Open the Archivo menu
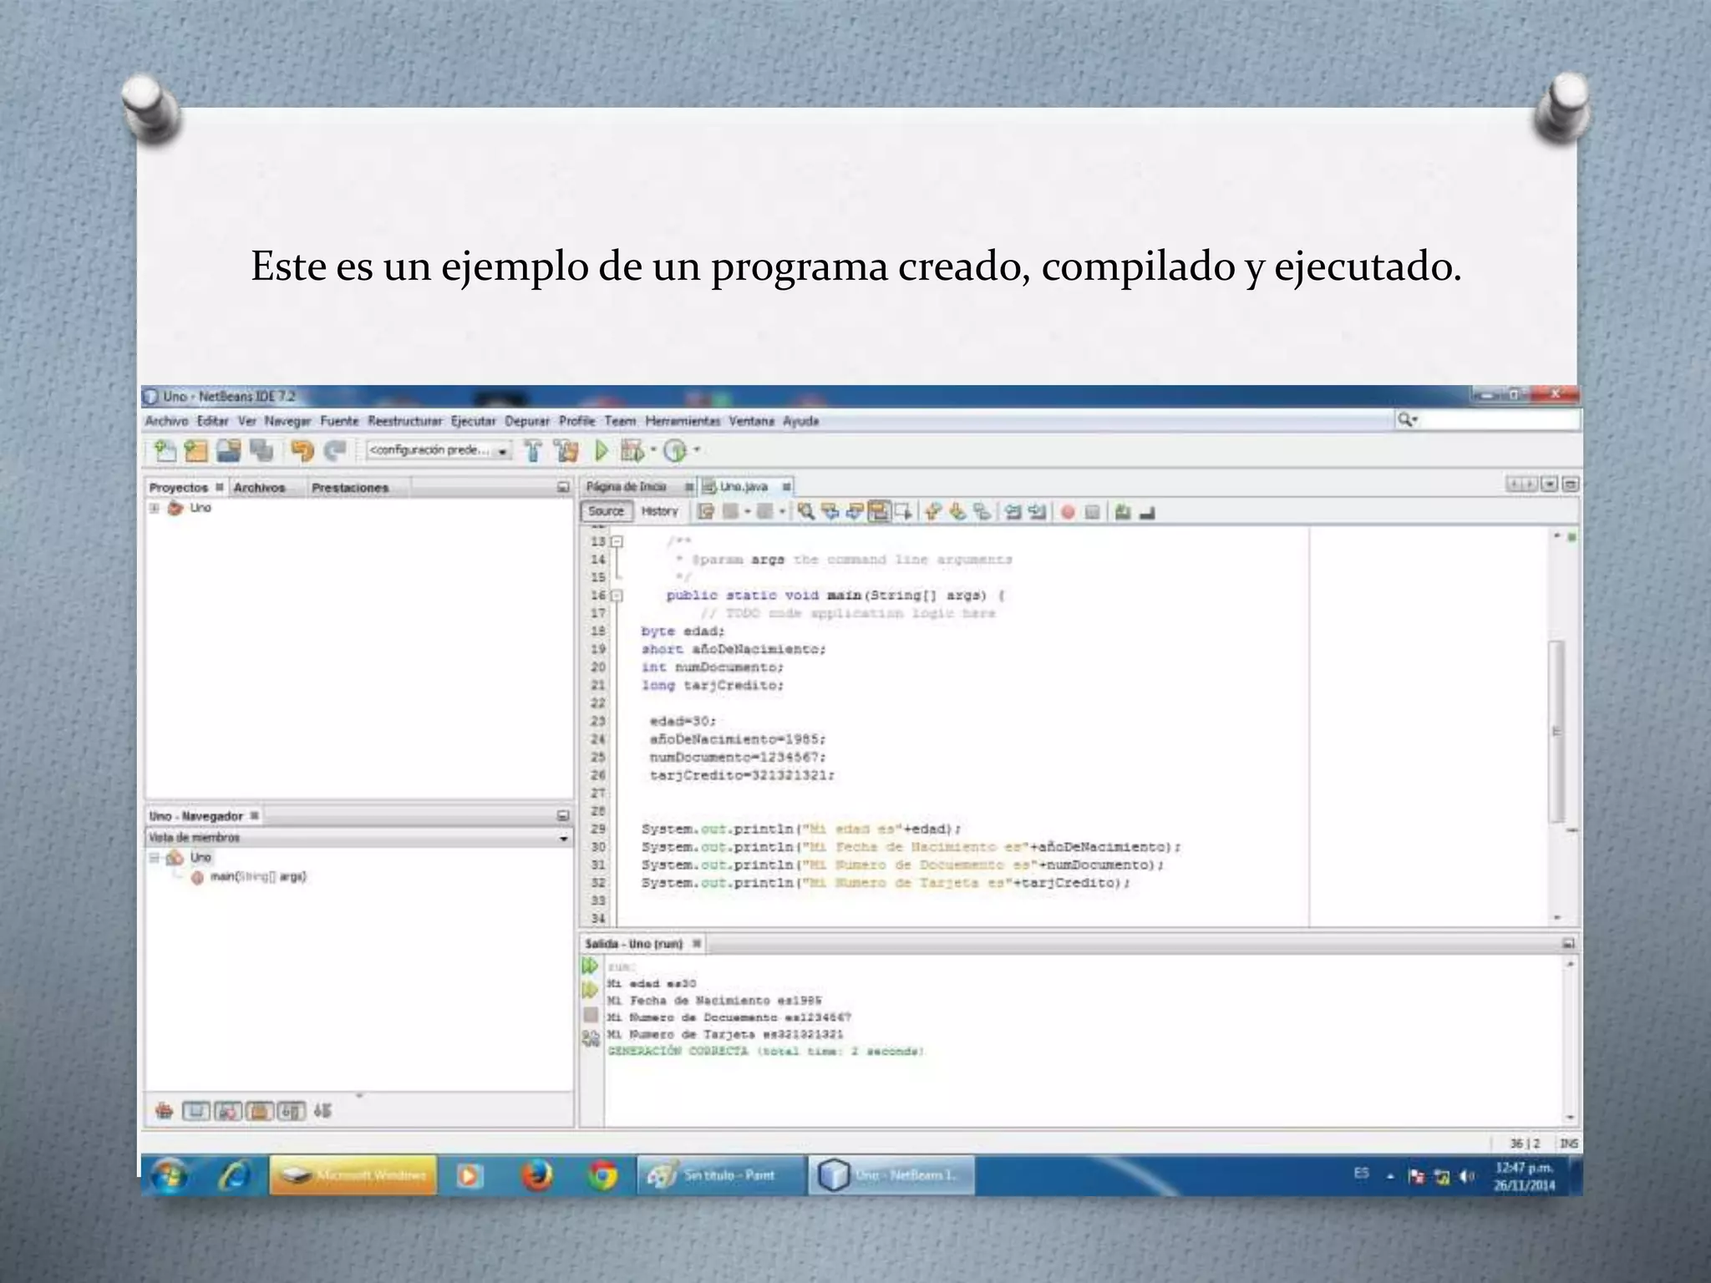1711x1283 pixels. [167, 421]
